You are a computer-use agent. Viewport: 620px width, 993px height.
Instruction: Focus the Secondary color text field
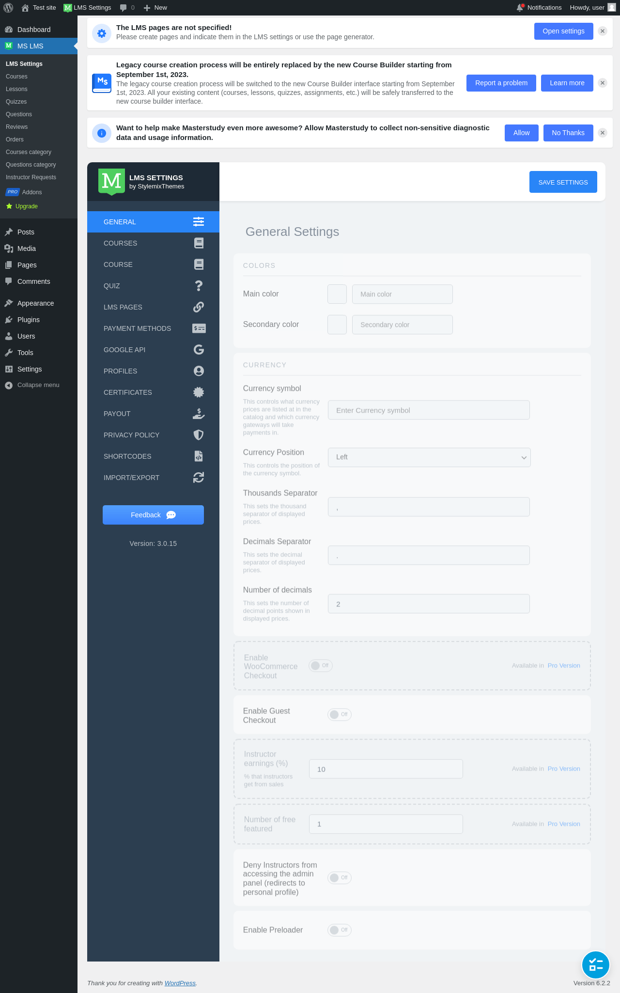pyautogui.click(x=403, y=325)
